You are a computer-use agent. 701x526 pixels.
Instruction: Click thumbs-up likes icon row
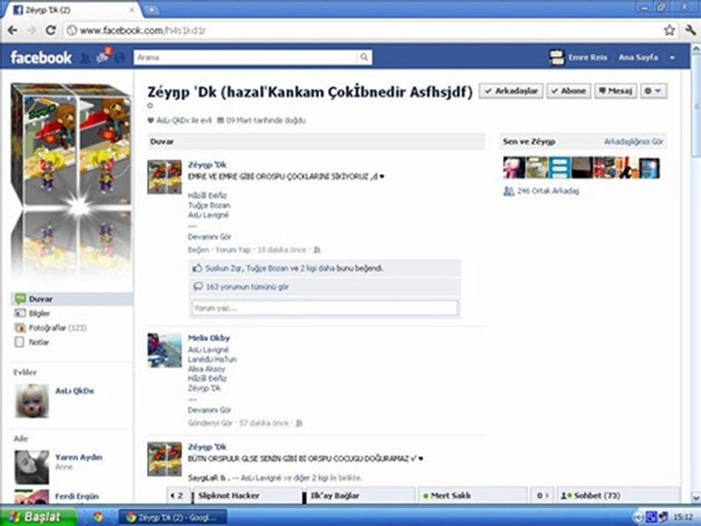325,268
